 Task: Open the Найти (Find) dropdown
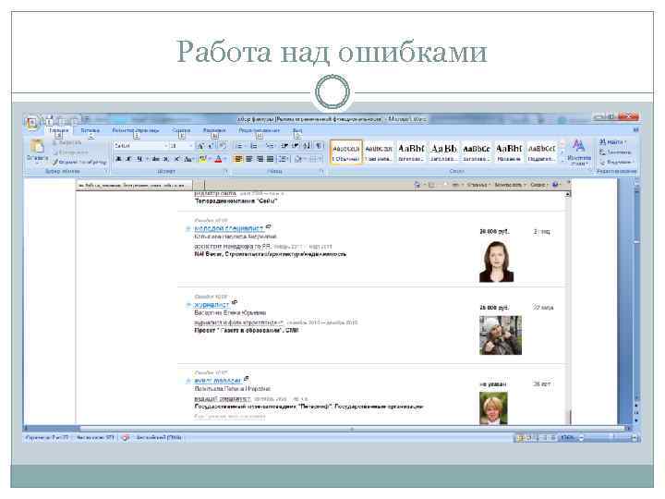click(612, 141)
